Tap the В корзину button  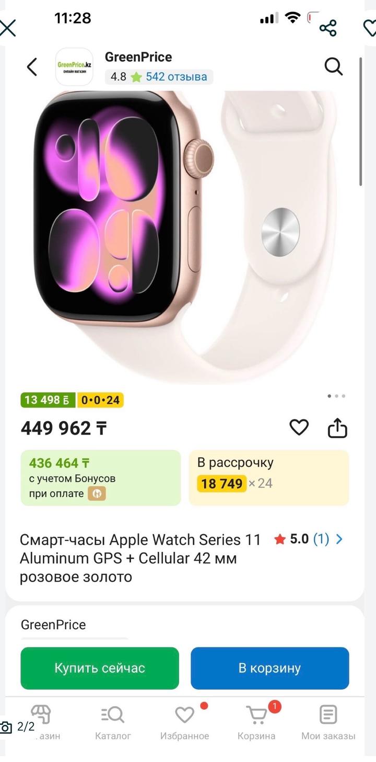269,668
